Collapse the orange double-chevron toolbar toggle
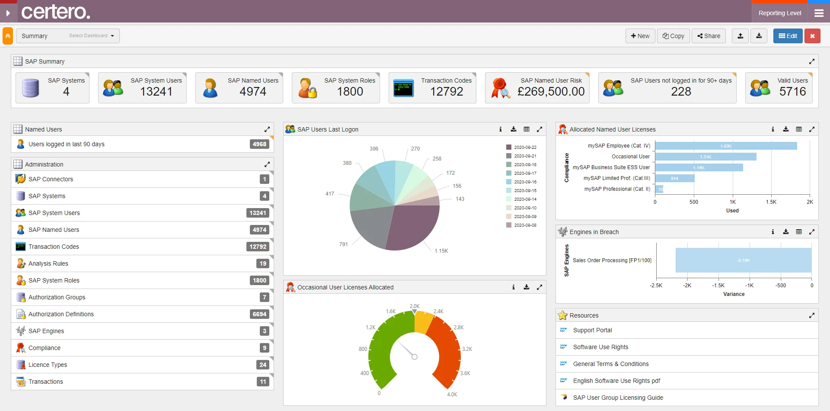Viewport: 830px width, 411px height. pos(8,36)
